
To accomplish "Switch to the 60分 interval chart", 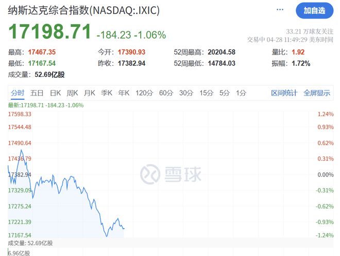I will 166,93.
